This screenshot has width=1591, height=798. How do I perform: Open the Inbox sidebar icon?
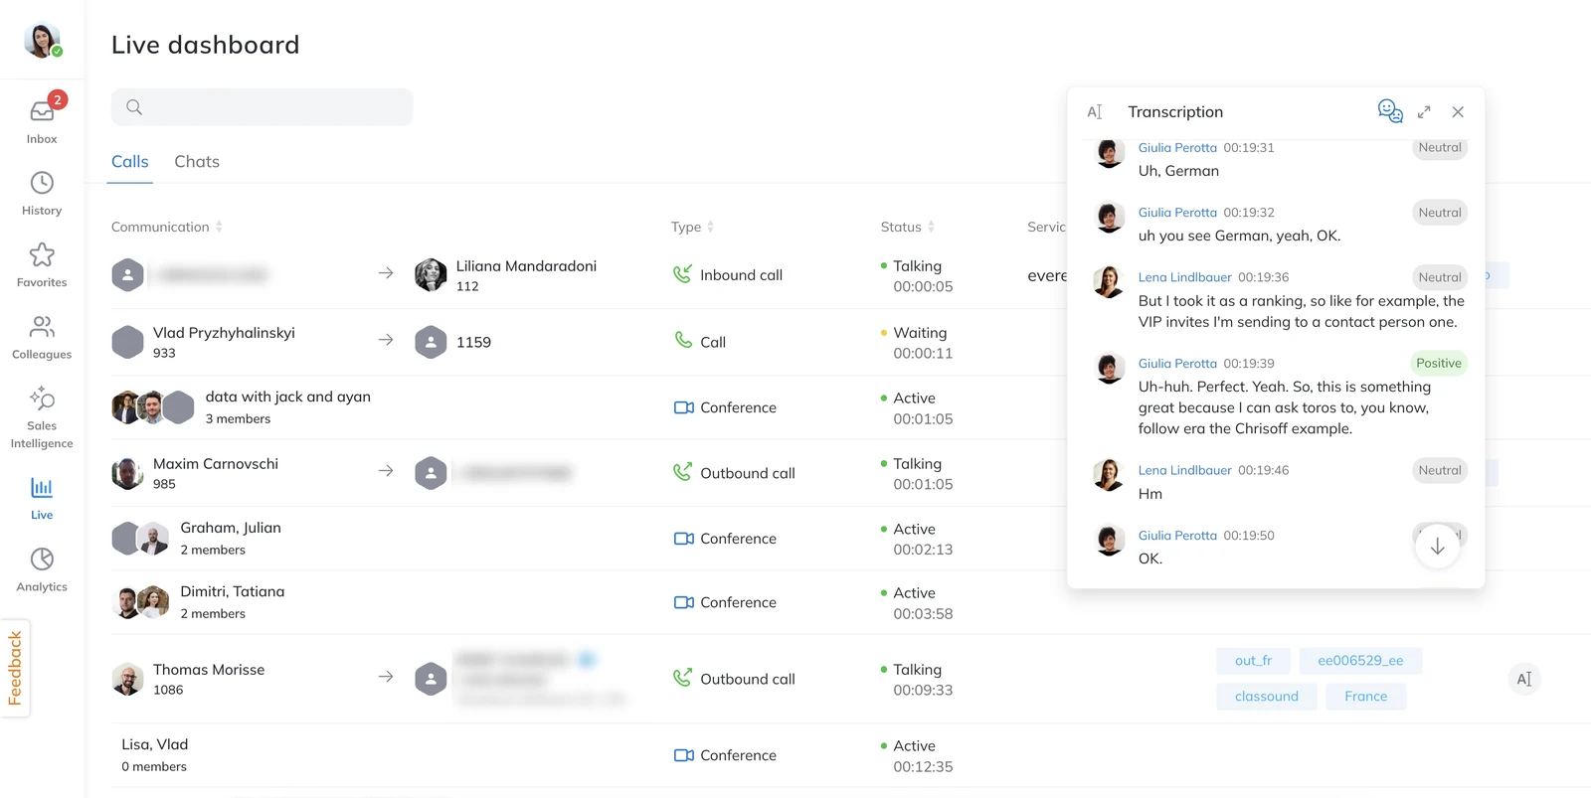pos(42,111)
